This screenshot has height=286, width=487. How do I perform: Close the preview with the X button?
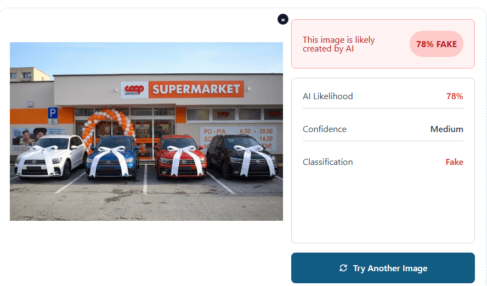click(x=283, y=19)
